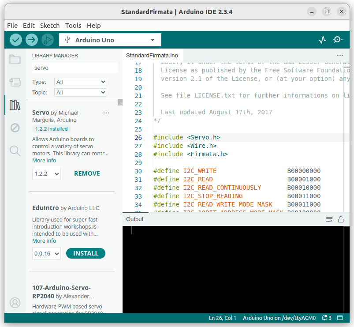Start debugging with the debug icon
The height and width of the screenshot is (327, 354).
click(x=48, y=40)
